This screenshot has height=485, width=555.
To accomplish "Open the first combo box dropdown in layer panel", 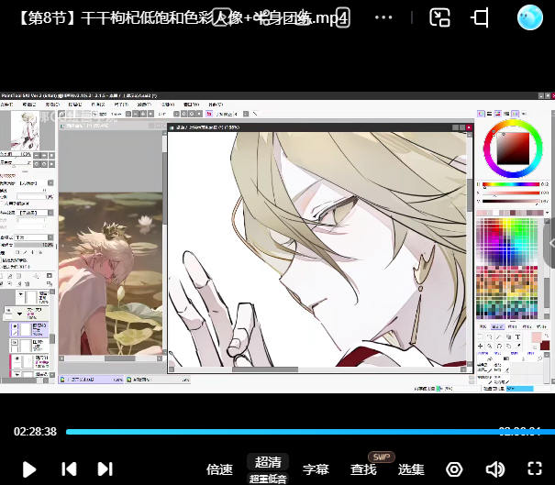I will click(50, 182).
